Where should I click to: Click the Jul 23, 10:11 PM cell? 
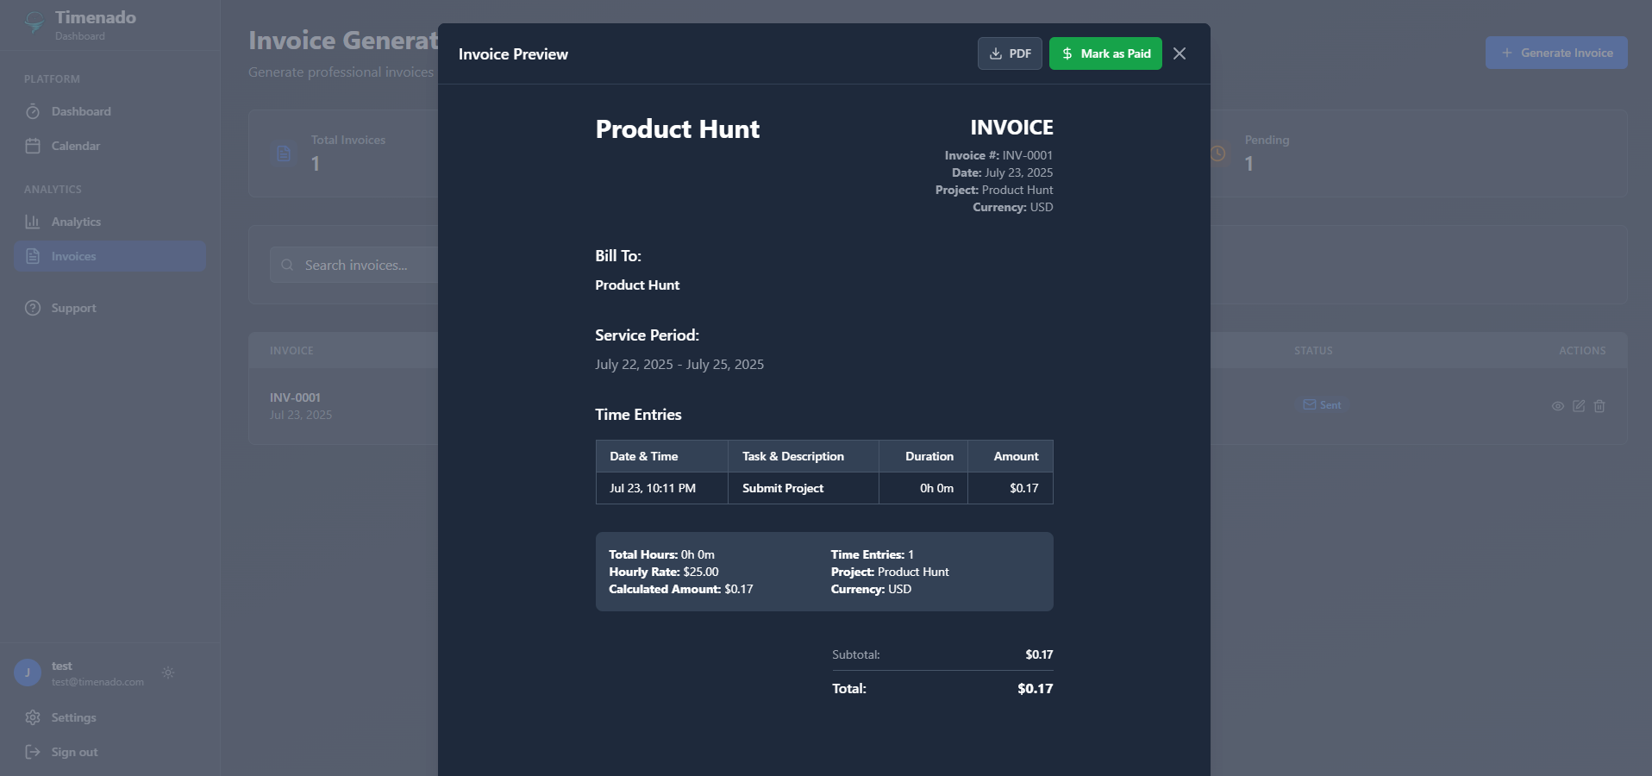[x=662, y=488]
